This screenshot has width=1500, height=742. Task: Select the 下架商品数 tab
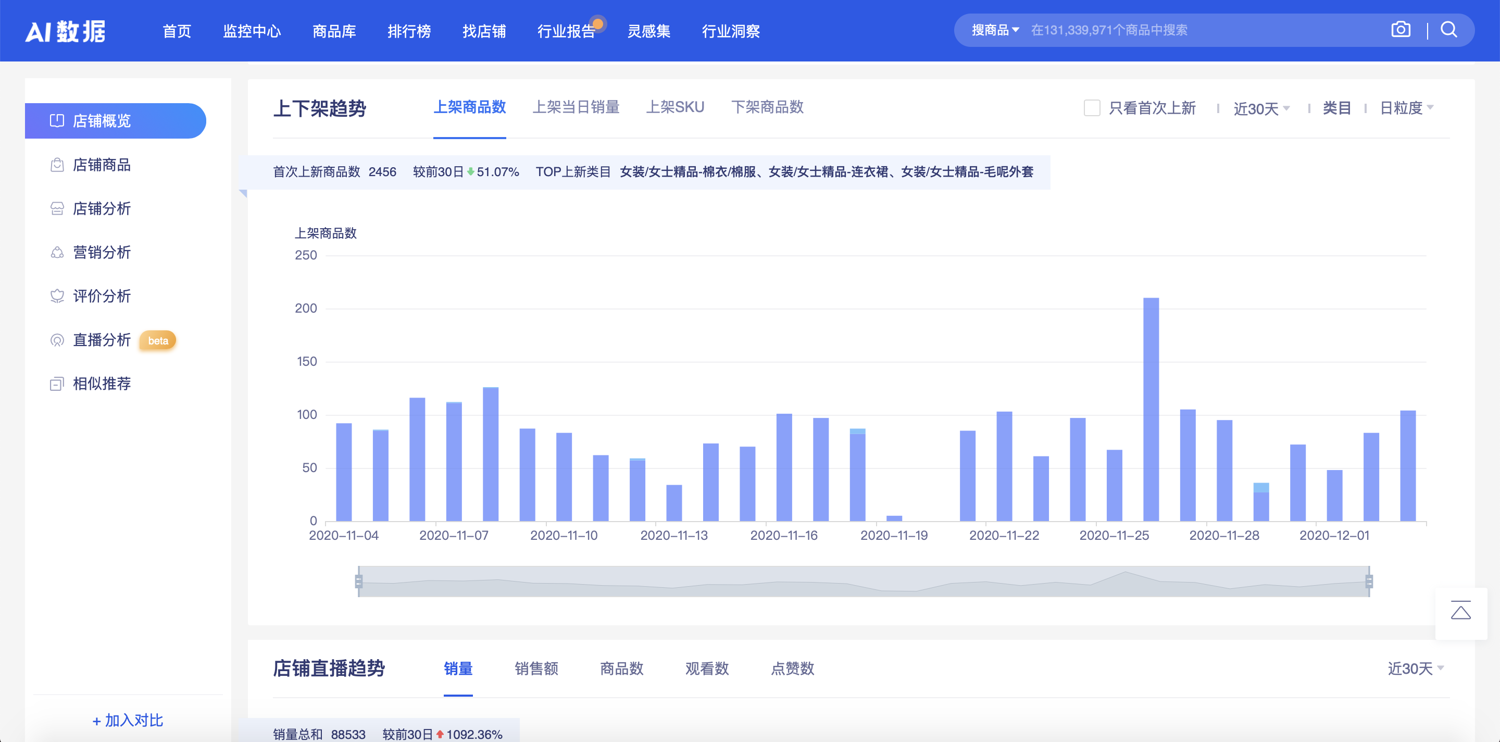tap(768, 108)
